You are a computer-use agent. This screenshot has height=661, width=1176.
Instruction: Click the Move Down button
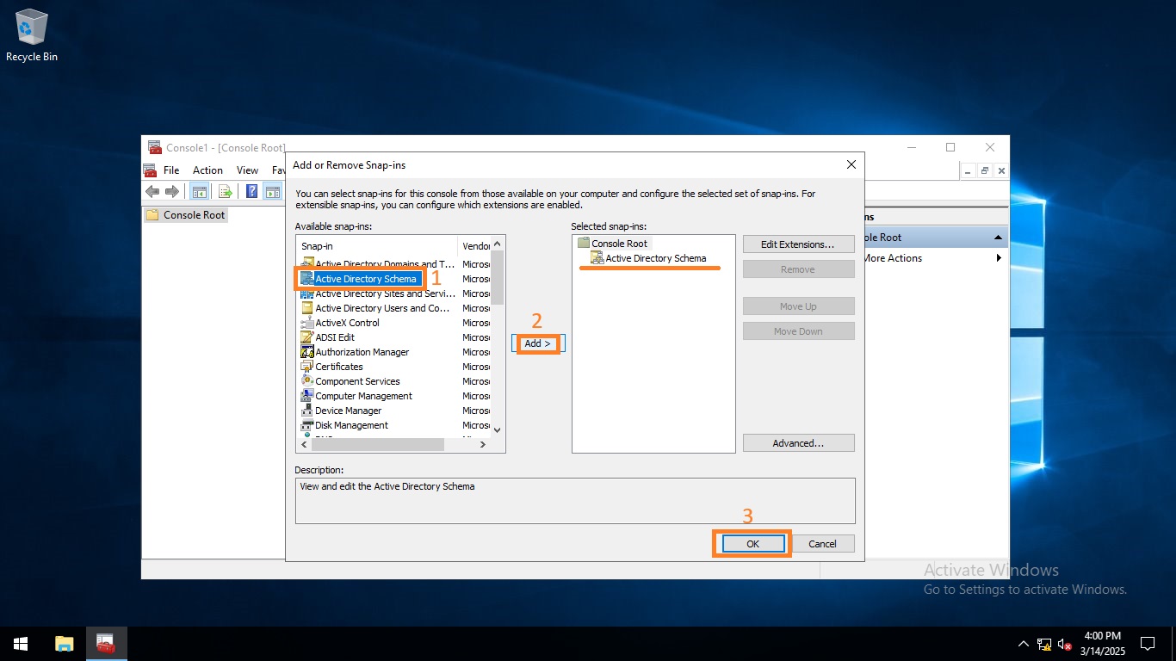[798, 331]
